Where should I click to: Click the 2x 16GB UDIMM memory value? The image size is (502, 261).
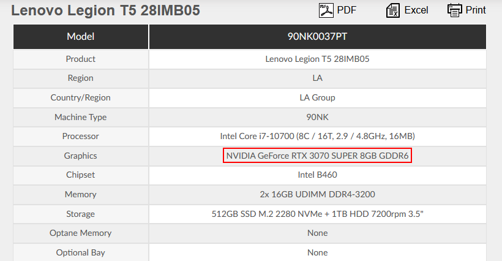coord(317,194)
